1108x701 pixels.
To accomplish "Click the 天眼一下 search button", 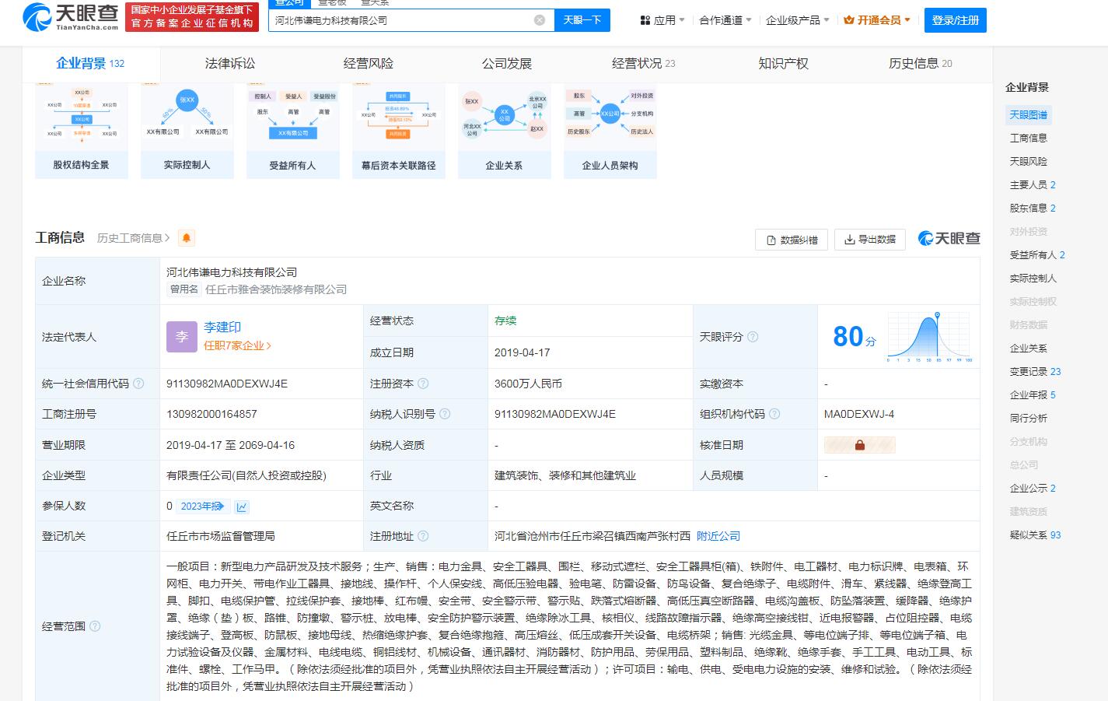I will pyautogui.click(x=582, y=20).
